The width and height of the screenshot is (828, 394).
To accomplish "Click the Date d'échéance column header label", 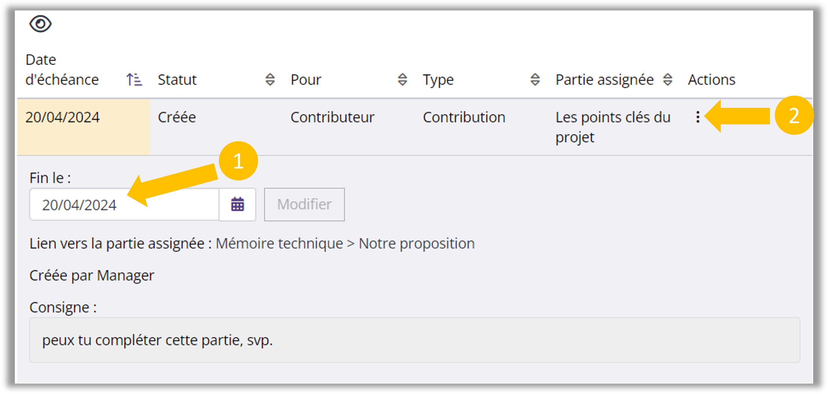I will 62,70.
